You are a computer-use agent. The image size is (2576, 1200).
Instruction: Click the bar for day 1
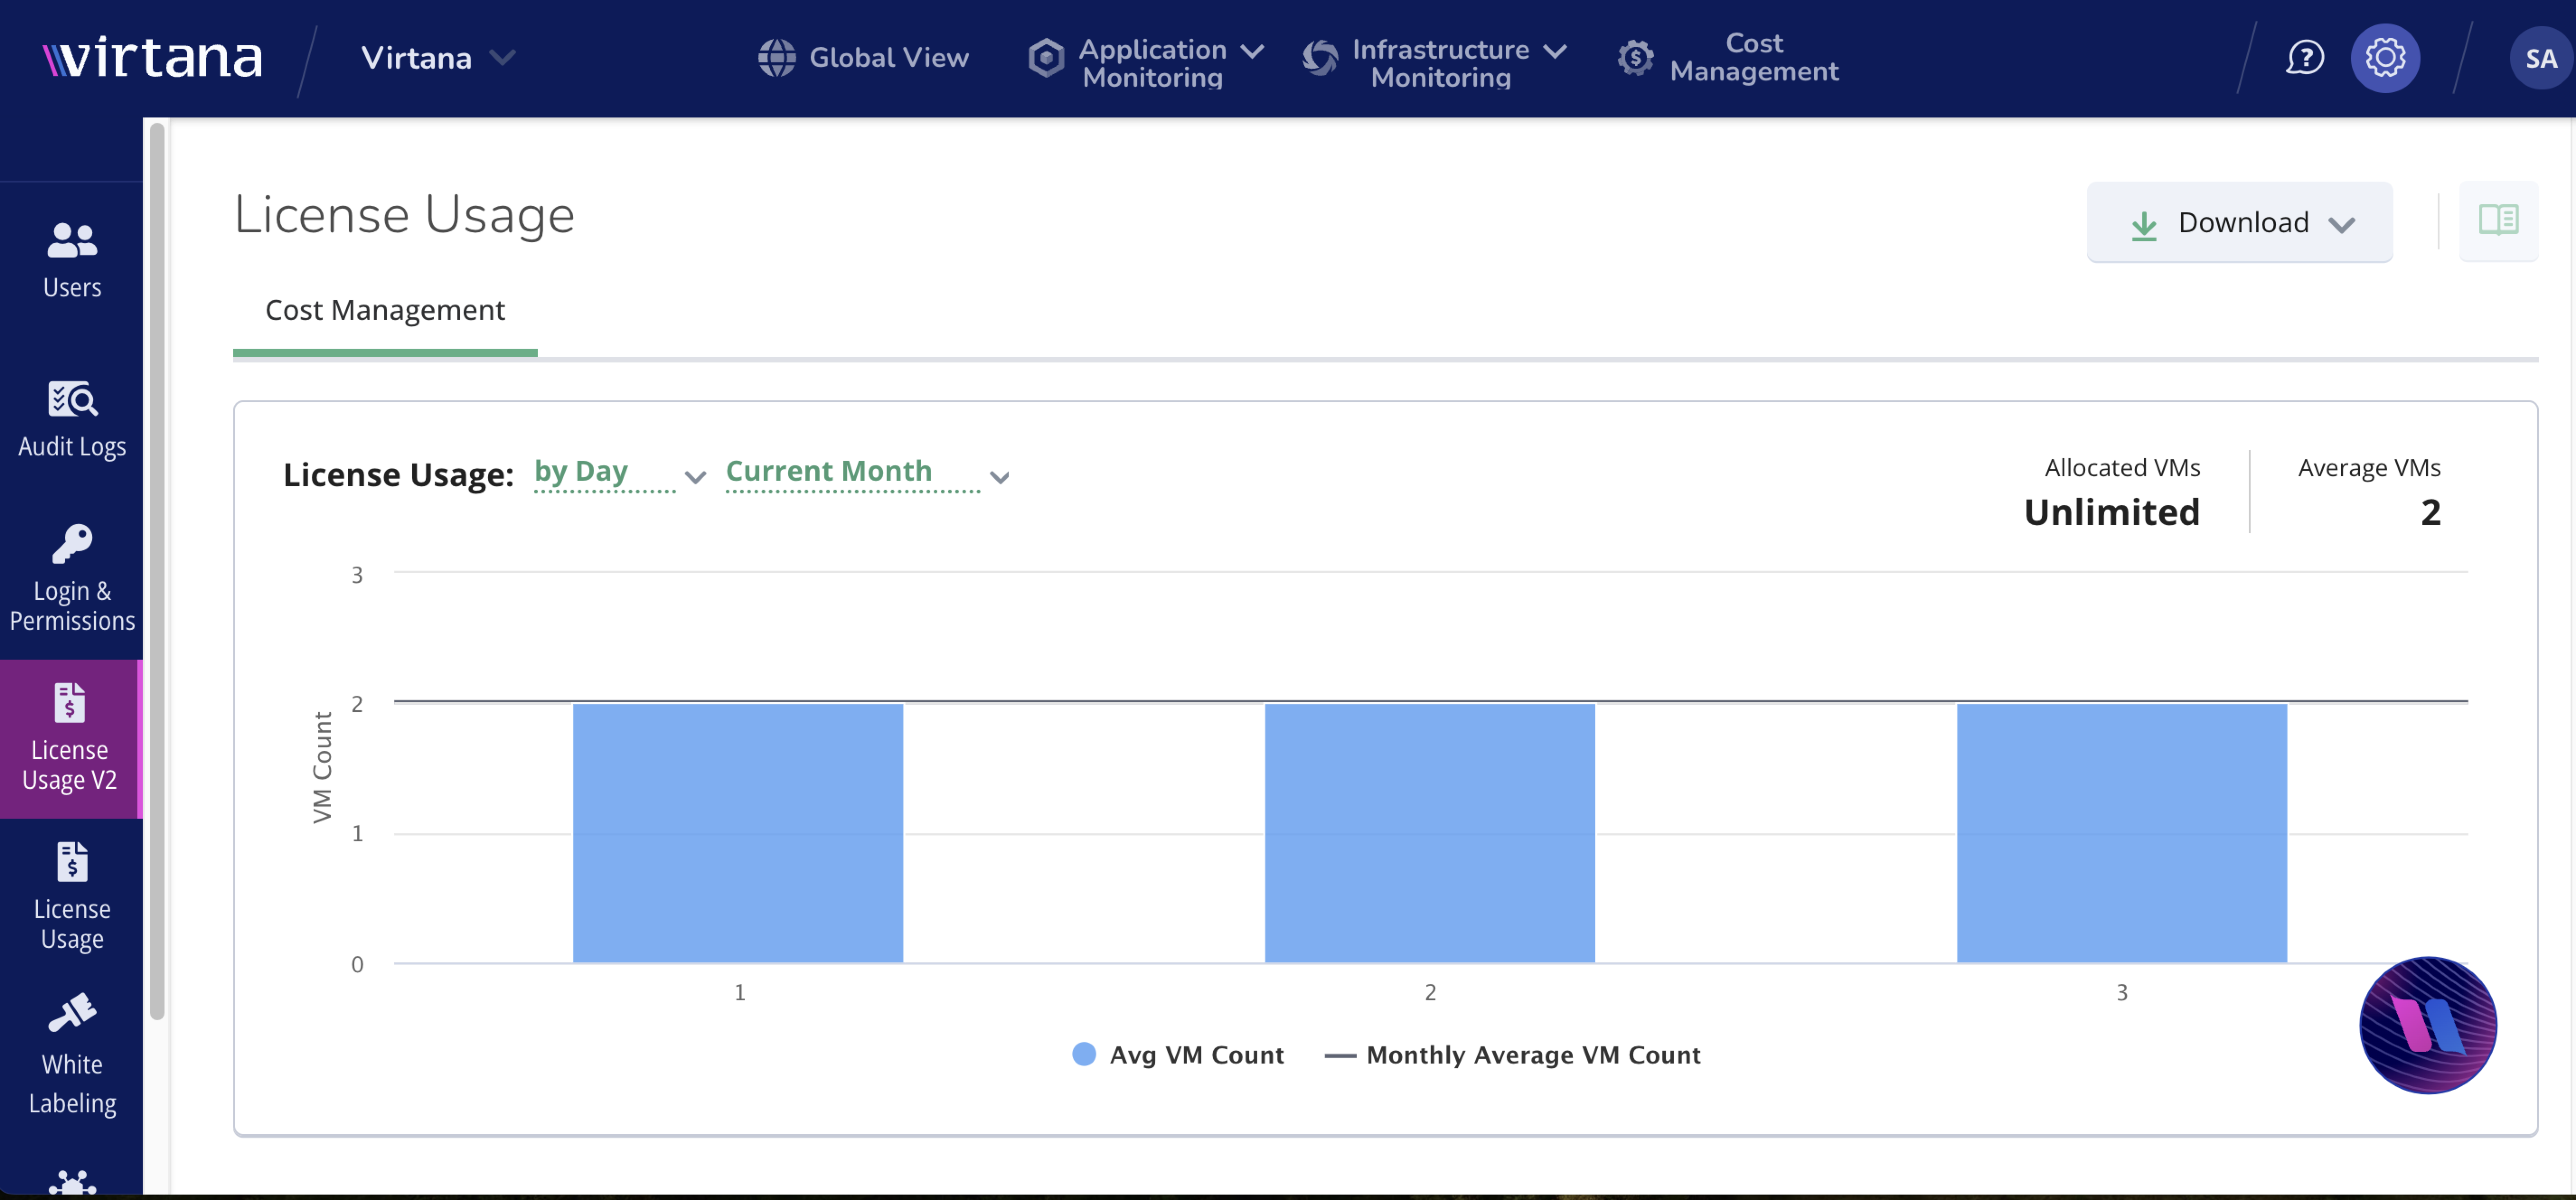click(x=738, y=833)
